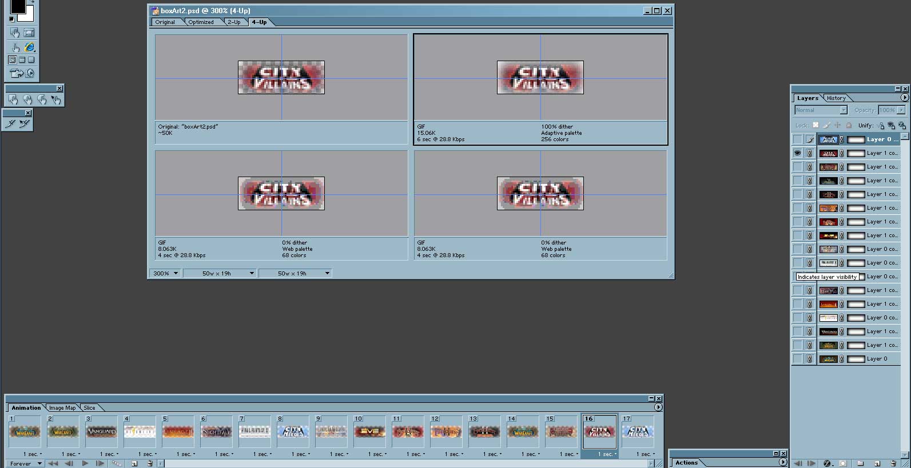Screen dimensions: 911x468
Task: Click the Toggle Slices Visibility icon
Action: point(29,33)
